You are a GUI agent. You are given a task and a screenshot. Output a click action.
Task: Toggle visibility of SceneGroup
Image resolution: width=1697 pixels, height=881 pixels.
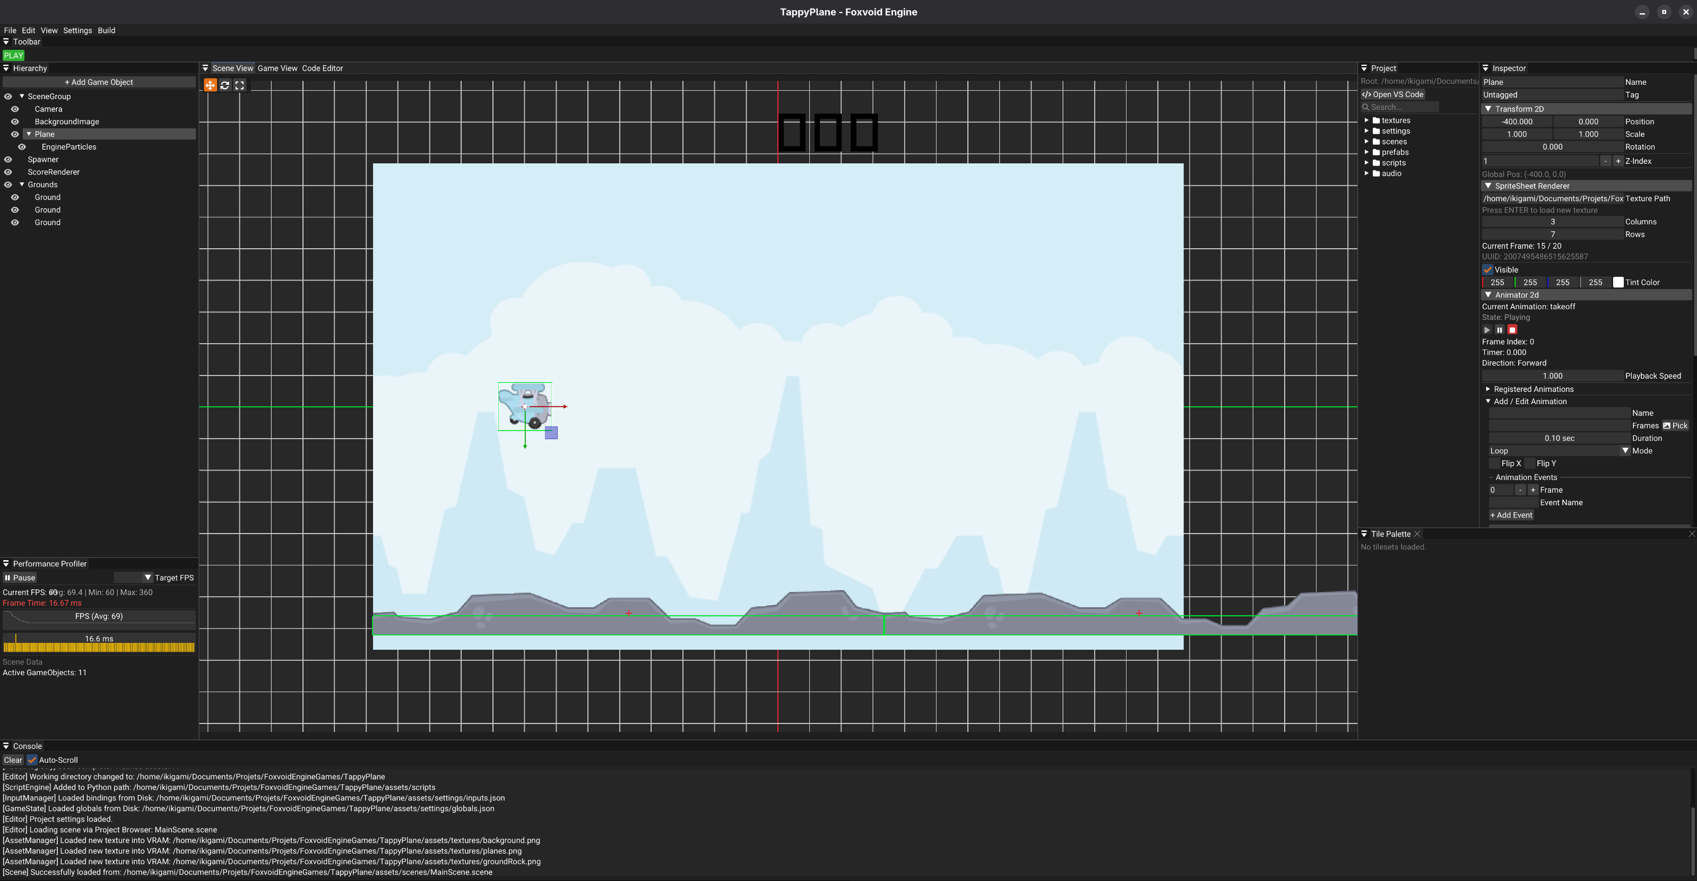pos(8,96)
